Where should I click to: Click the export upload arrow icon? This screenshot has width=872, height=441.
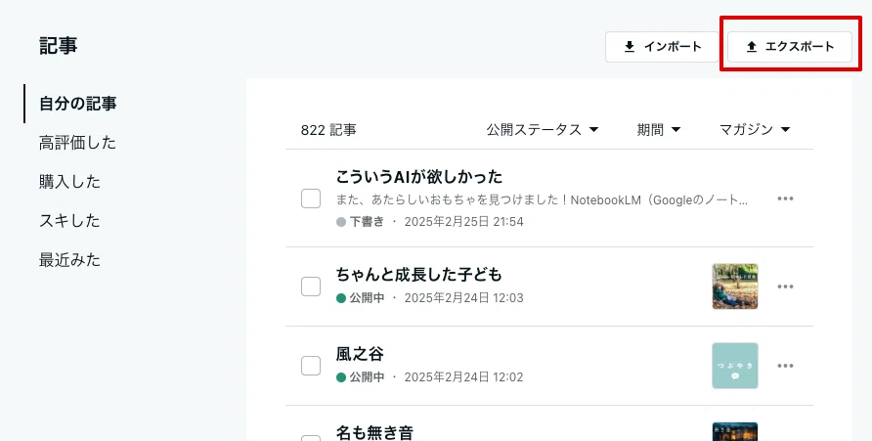click(x=752, y=47)
